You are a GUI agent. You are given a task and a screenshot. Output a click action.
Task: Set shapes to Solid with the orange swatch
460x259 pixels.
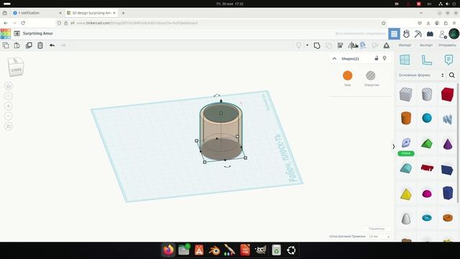[347, 76]
